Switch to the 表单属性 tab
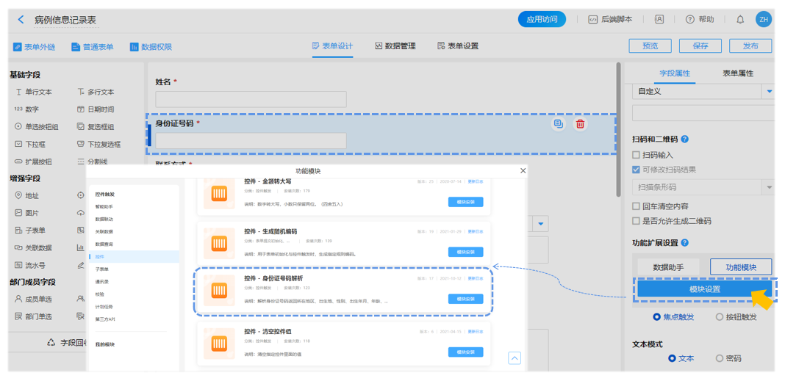 point(737,73)
